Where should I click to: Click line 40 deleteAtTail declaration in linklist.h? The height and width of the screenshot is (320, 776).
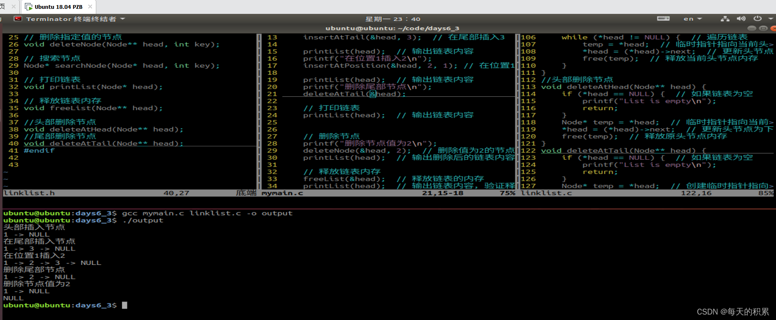pyautogui.click(x=103, y=143)
